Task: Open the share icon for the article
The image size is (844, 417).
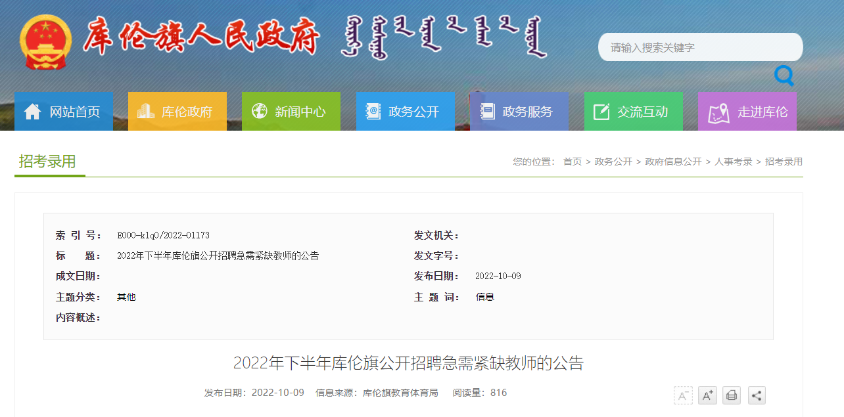Action: [757, 395]
